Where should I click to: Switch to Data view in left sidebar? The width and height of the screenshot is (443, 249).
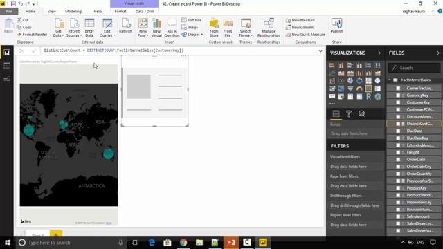pyautogui.click(x=7, y=66)
